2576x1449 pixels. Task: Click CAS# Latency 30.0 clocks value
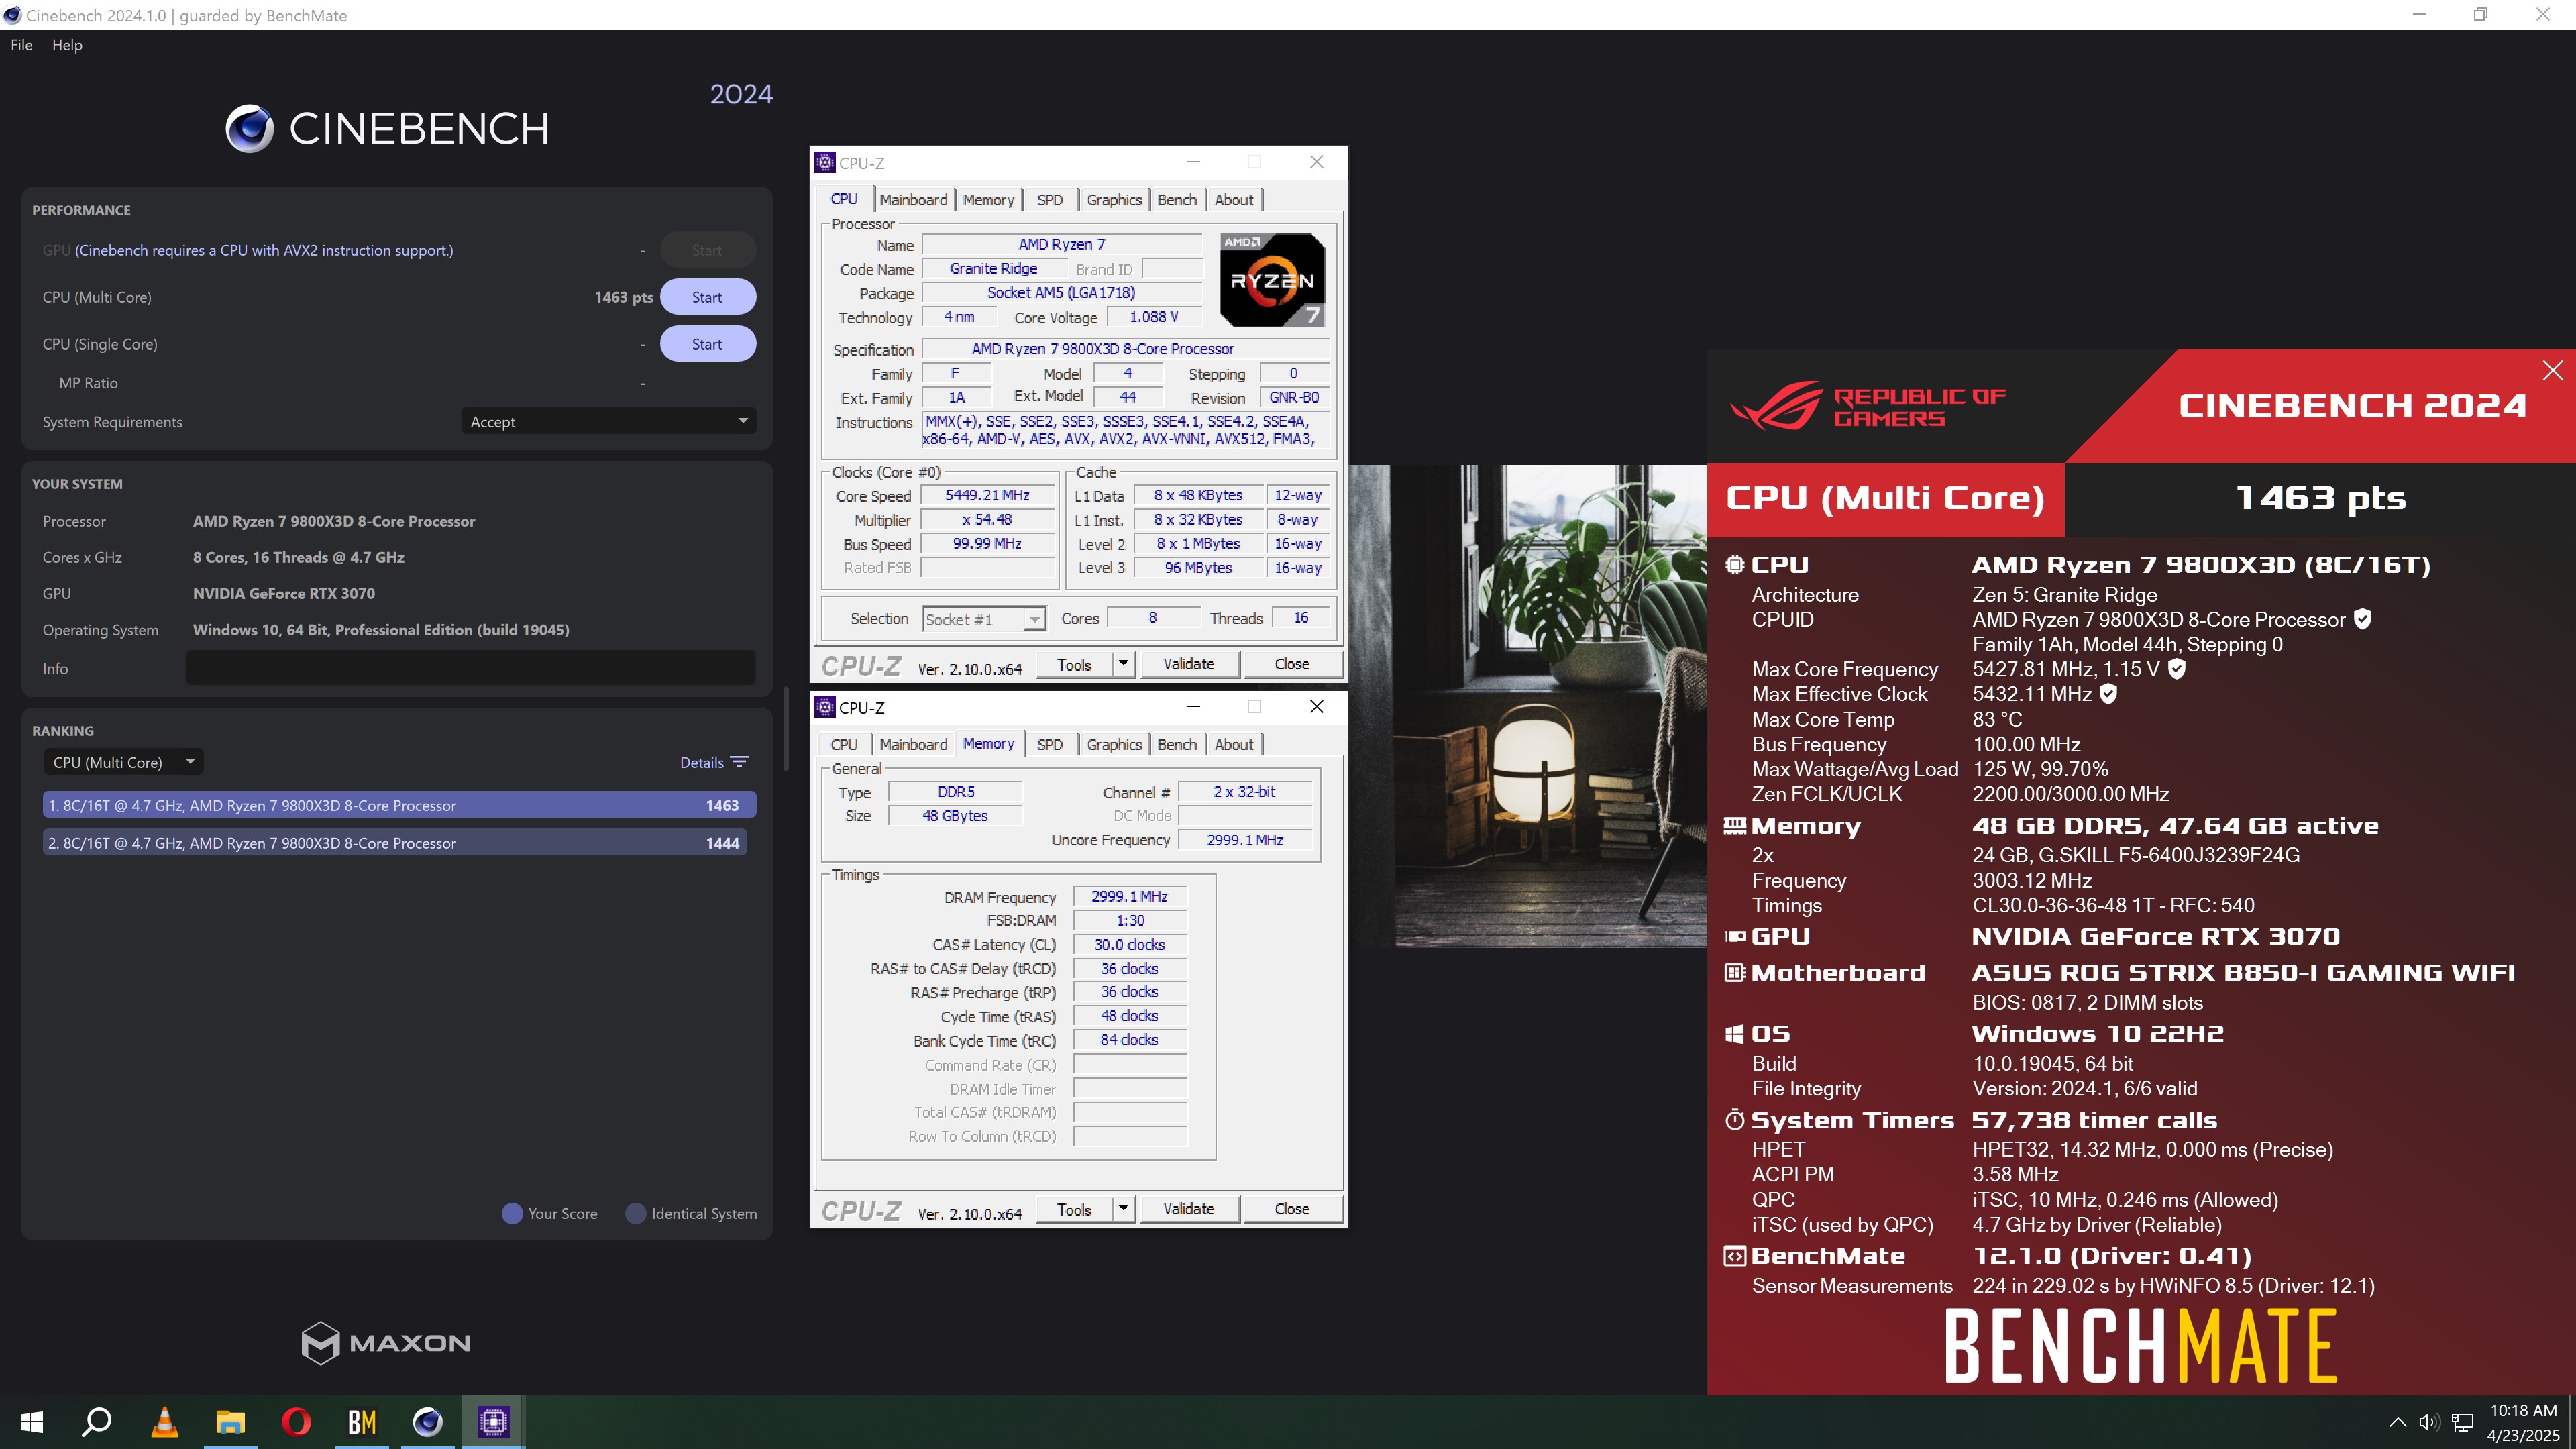(x=1129, y=944)
